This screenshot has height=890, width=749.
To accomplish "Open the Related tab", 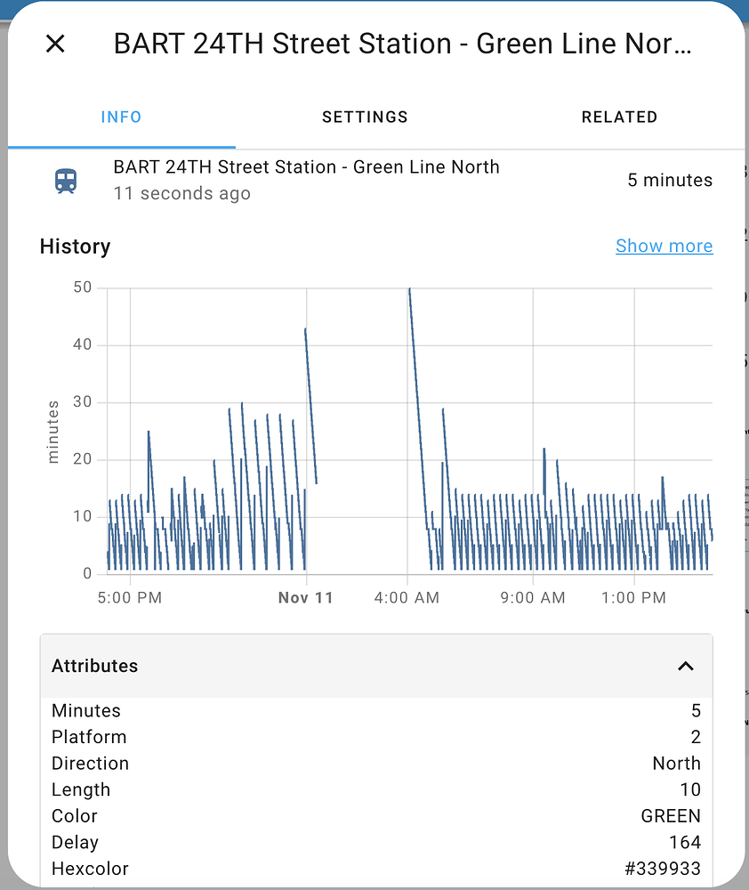I will point(619,117).
